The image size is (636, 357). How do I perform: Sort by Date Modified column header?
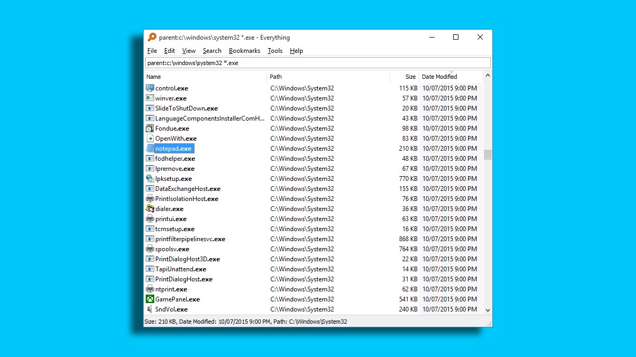pyautogui.click(x=452, y=77)
